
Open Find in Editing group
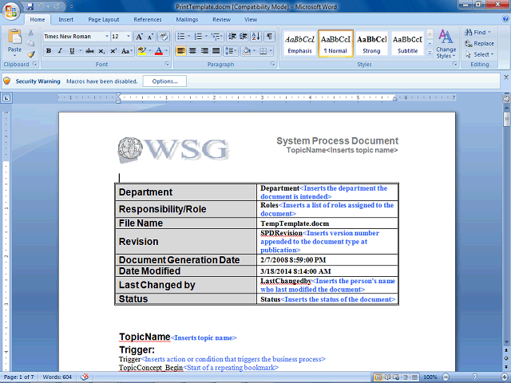tap(477, 32)
